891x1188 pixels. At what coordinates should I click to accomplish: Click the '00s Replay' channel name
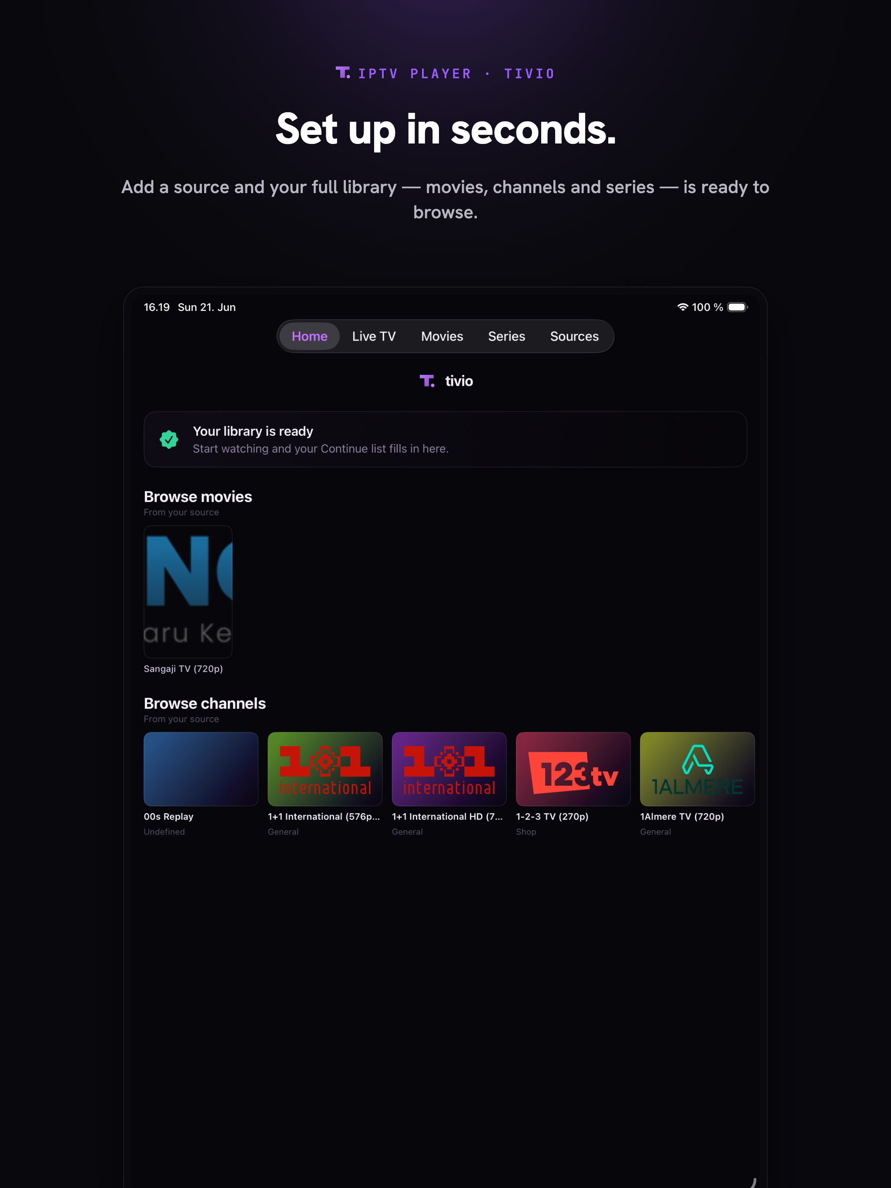tap(169, 816)
